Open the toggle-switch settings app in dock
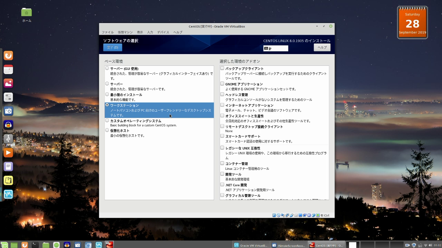 coord(8,97)
